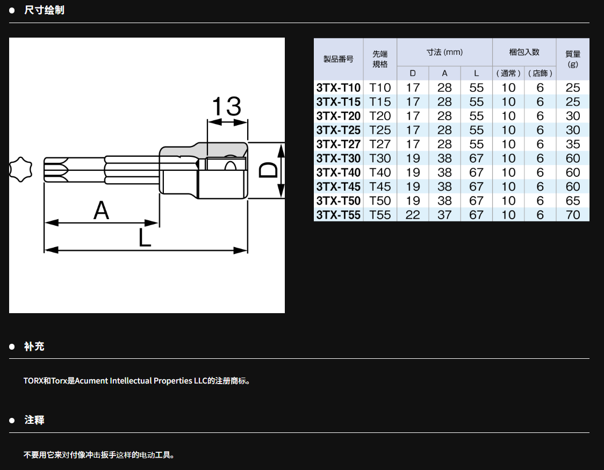
Task: Click the 尺寸绘制 section heading
Action: [x=44, y=10]
